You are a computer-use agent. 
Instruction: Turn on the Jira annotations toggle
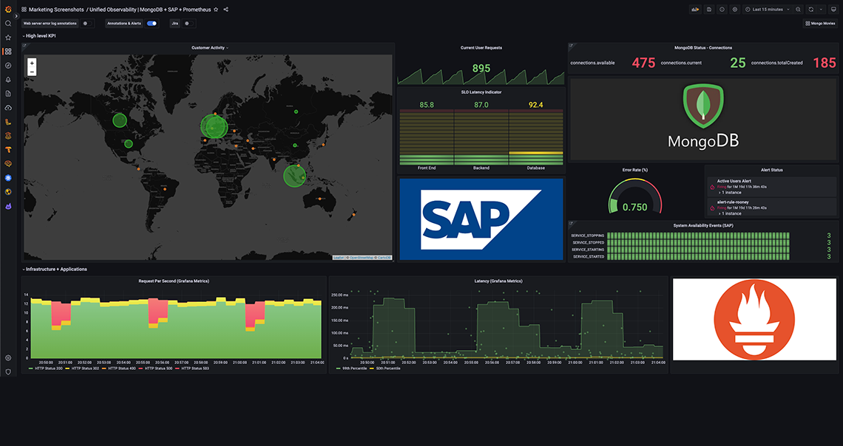(x=188, y=24)
